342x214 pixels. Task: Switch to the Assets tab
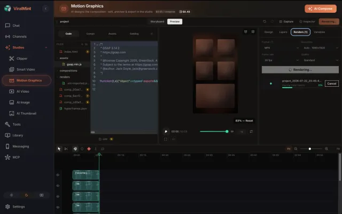(x=112, y=34)
